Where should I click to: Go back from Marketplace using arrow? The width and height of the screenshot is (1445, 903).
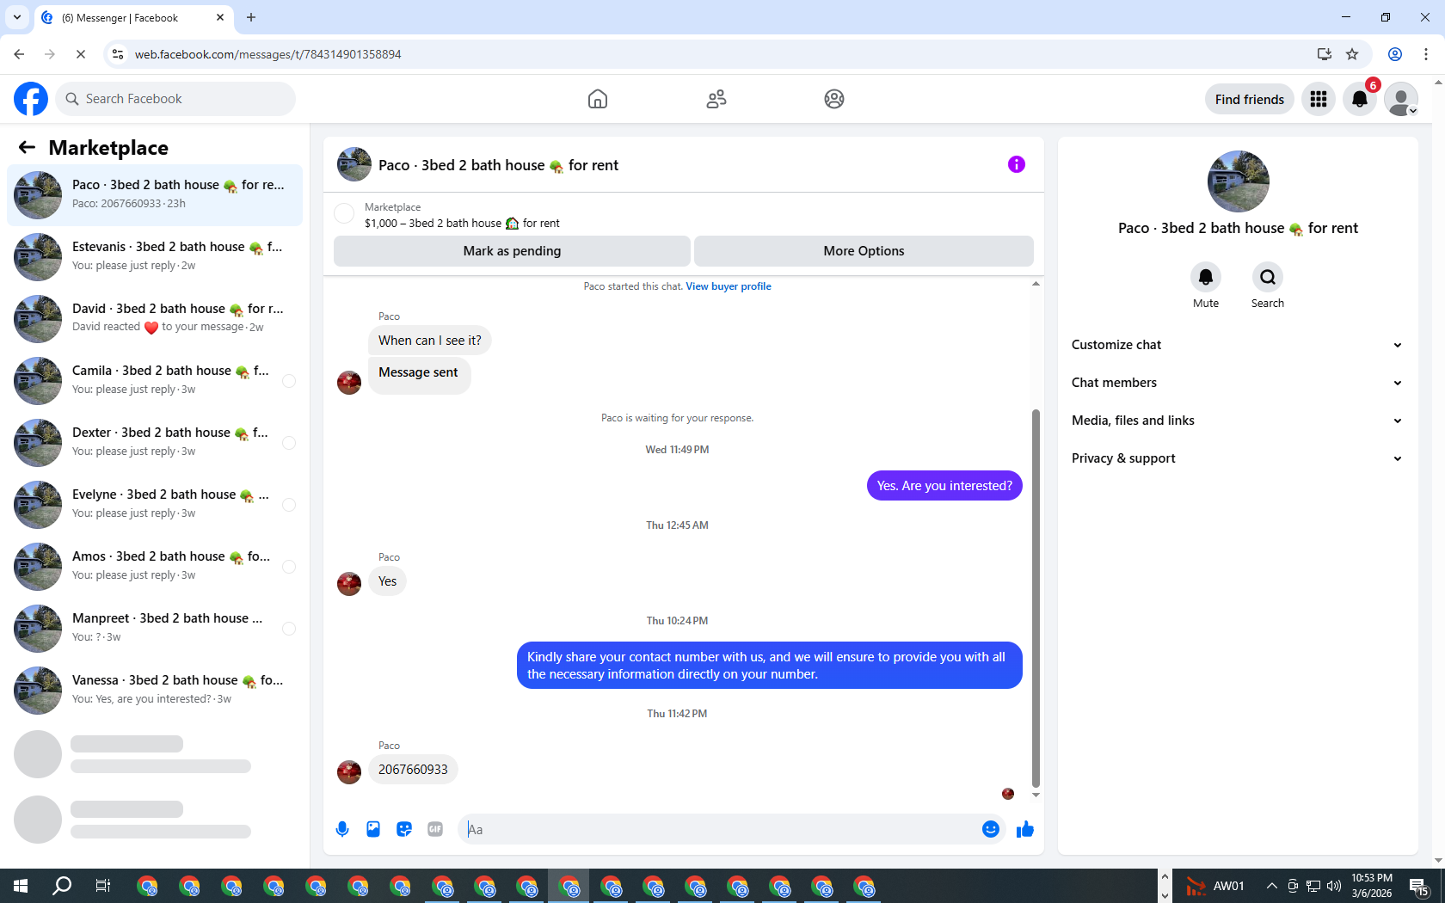pos(27,147)
